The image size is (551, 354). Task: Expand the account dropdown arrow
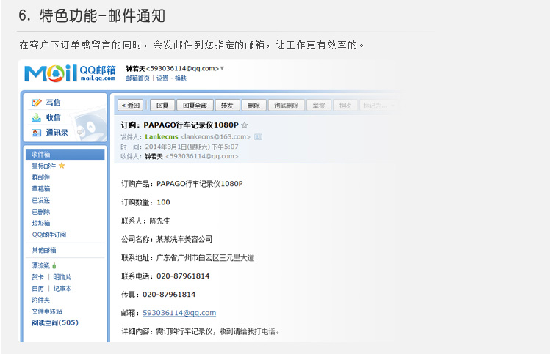(222, 68)
